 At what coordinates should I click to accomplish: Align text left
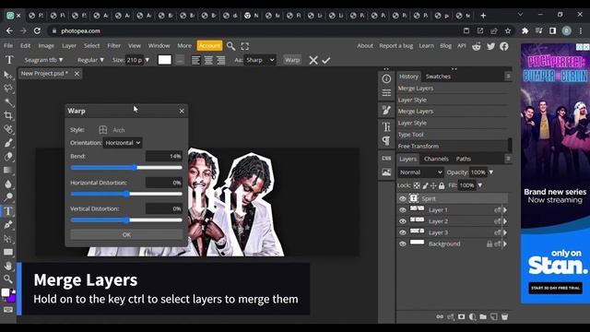195,60
